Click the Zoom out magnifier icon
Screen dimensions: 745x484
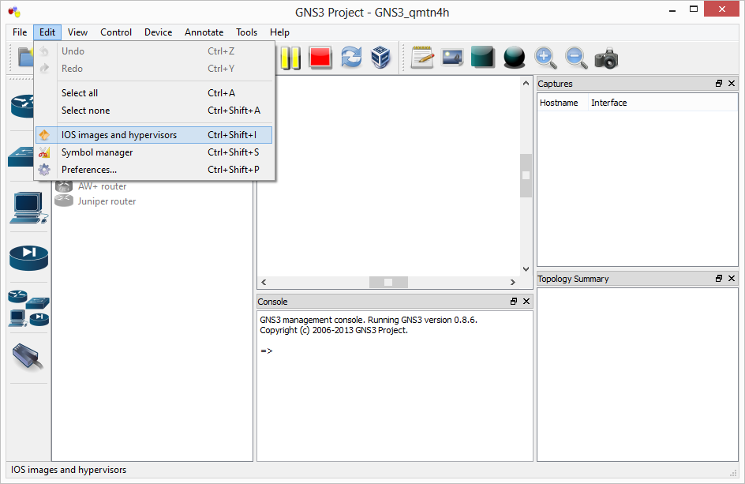pos(576,58)
